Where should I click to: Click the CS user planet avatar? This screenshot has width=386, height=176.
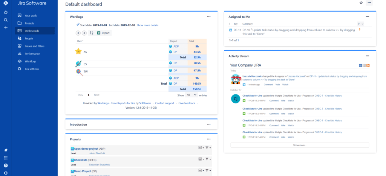(x=78, y=64)
